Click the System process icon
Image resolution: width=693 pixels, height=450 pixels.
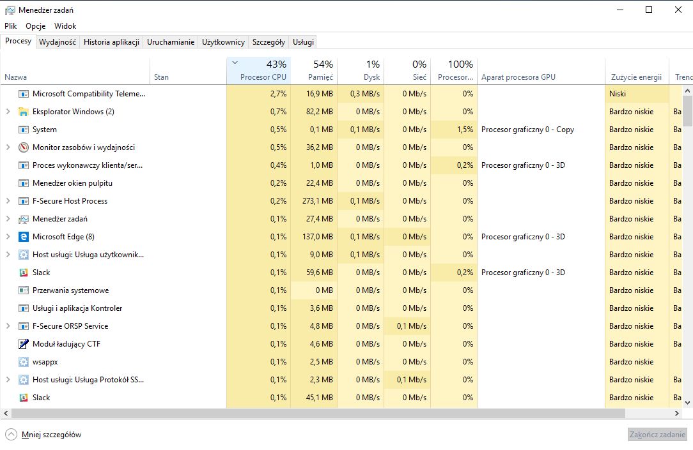pos(24,130)
